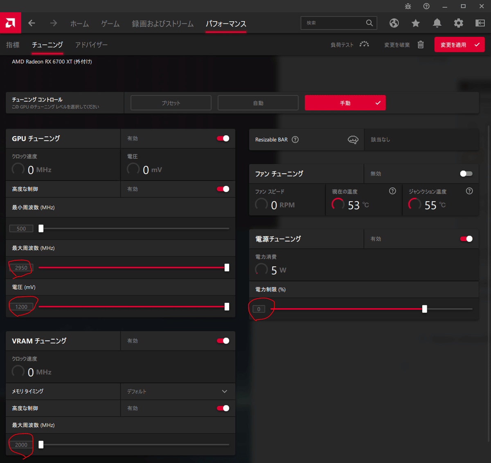Screen dimensions: 491x463
Task: Open 録画およびストリーム menu
Action: (x=163, y=24)
